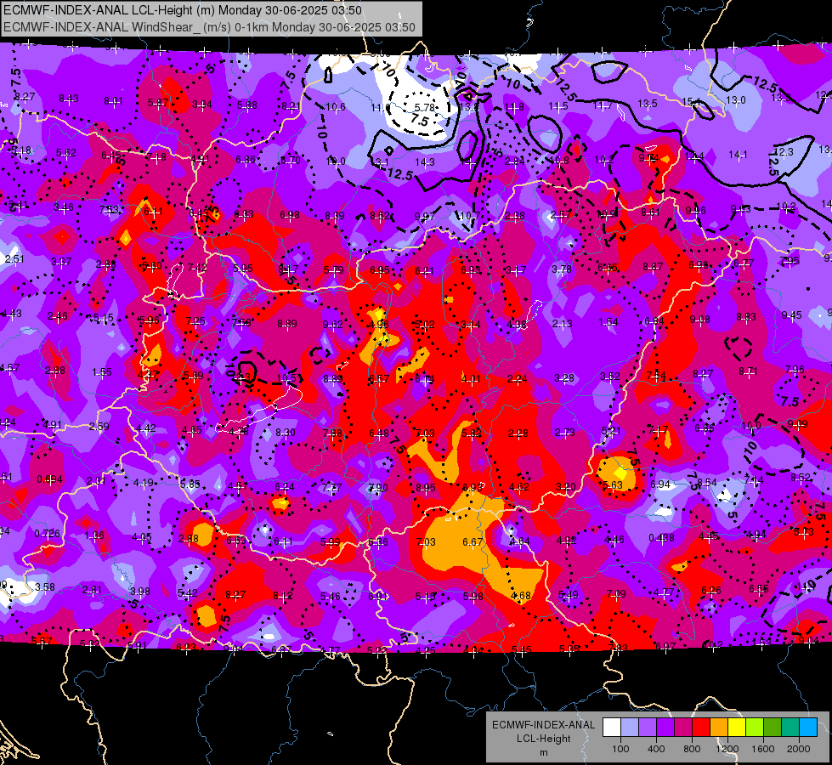The height and width of the screenshot is (765, 832).
Task: Click the legend text LCL-Height
Action: pyautogui.click(x=543, y=739)
